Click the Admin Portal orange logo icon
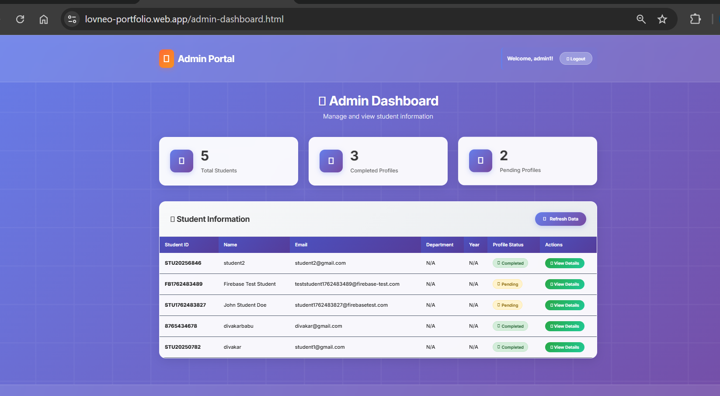Screen dimensions: 720x396 click(x=166, y=58)
